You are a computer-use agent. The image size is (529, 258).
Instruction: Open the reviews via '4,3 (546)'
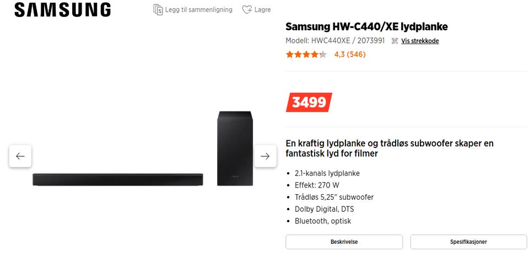(350, 54)
